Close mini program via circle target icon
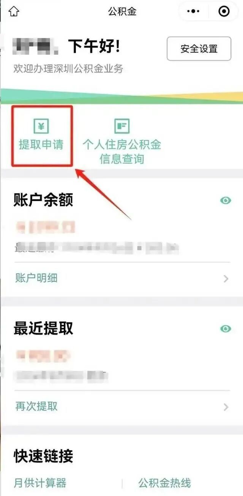The height and width of the screenshot is (496, 243). (224, 11)
